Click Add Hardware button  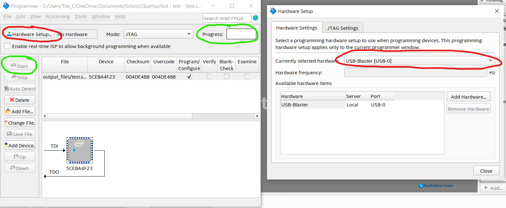click(469, 97)
